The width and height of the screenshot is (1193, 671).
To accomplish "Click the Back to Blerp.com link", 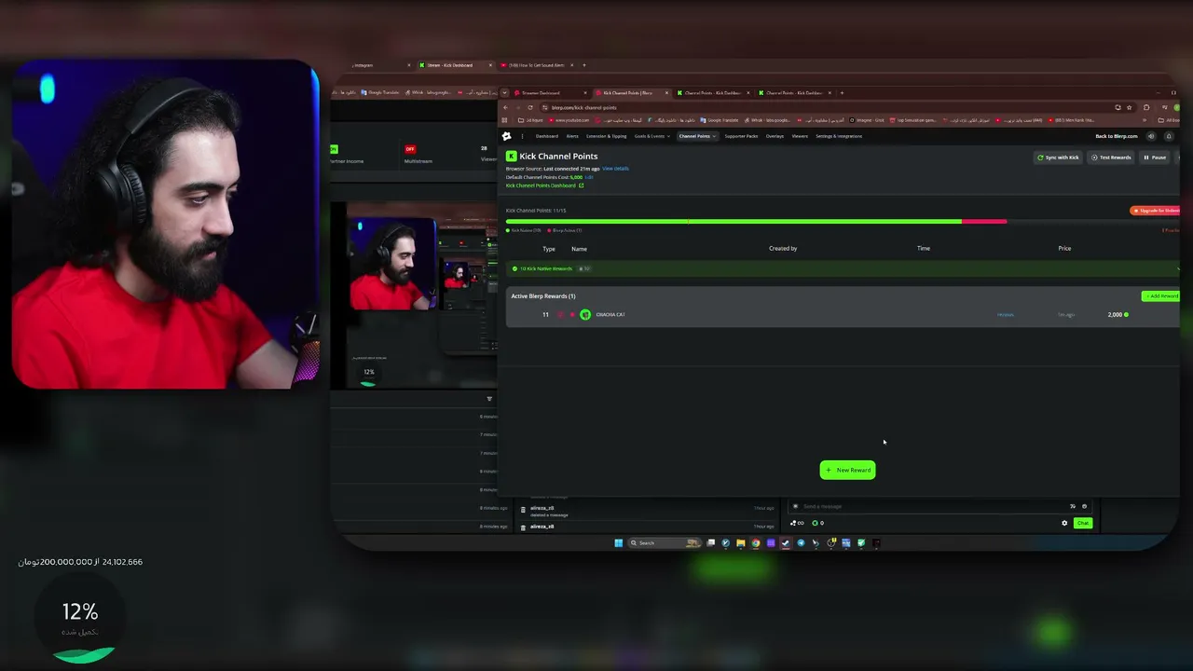I will (1117, 136).
